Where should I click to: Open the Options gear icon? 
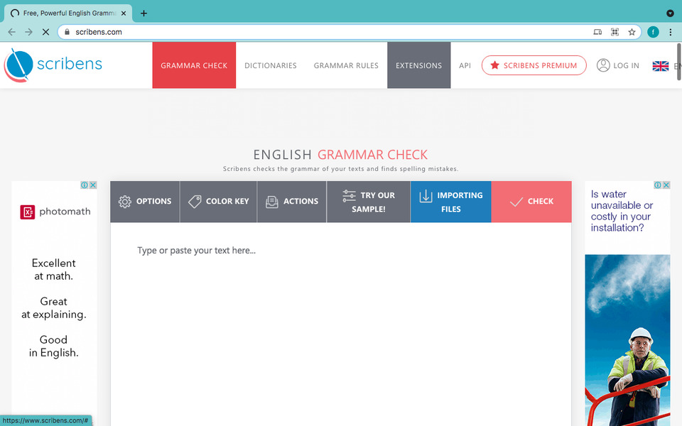[125, 201]
